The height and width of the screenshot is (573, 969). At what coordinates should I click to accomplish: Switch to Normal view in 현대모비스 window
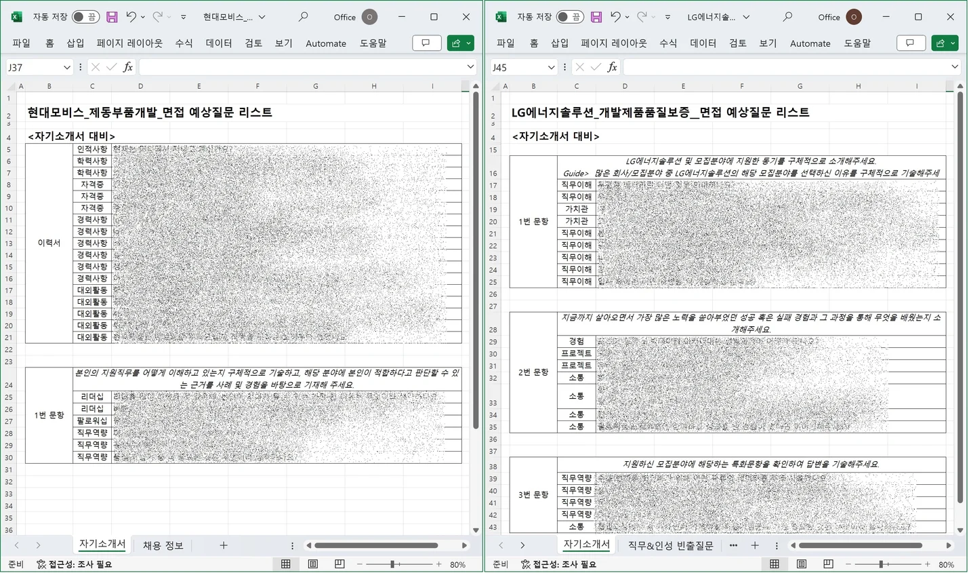[x=286, y=564]
